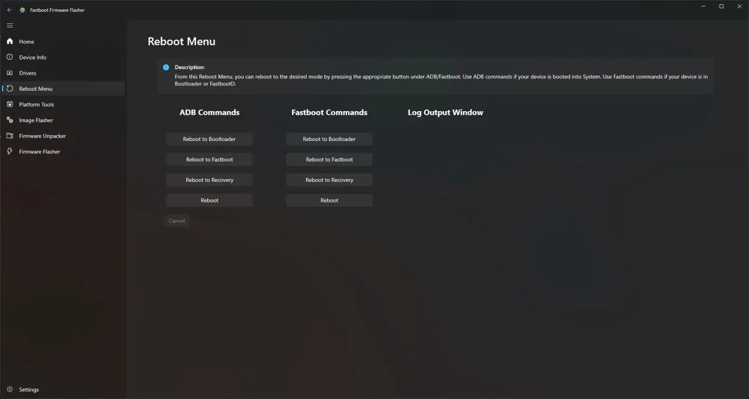
Task: Click Fastboot Reboot to Recovery button
Action: [x=329, y=180]
